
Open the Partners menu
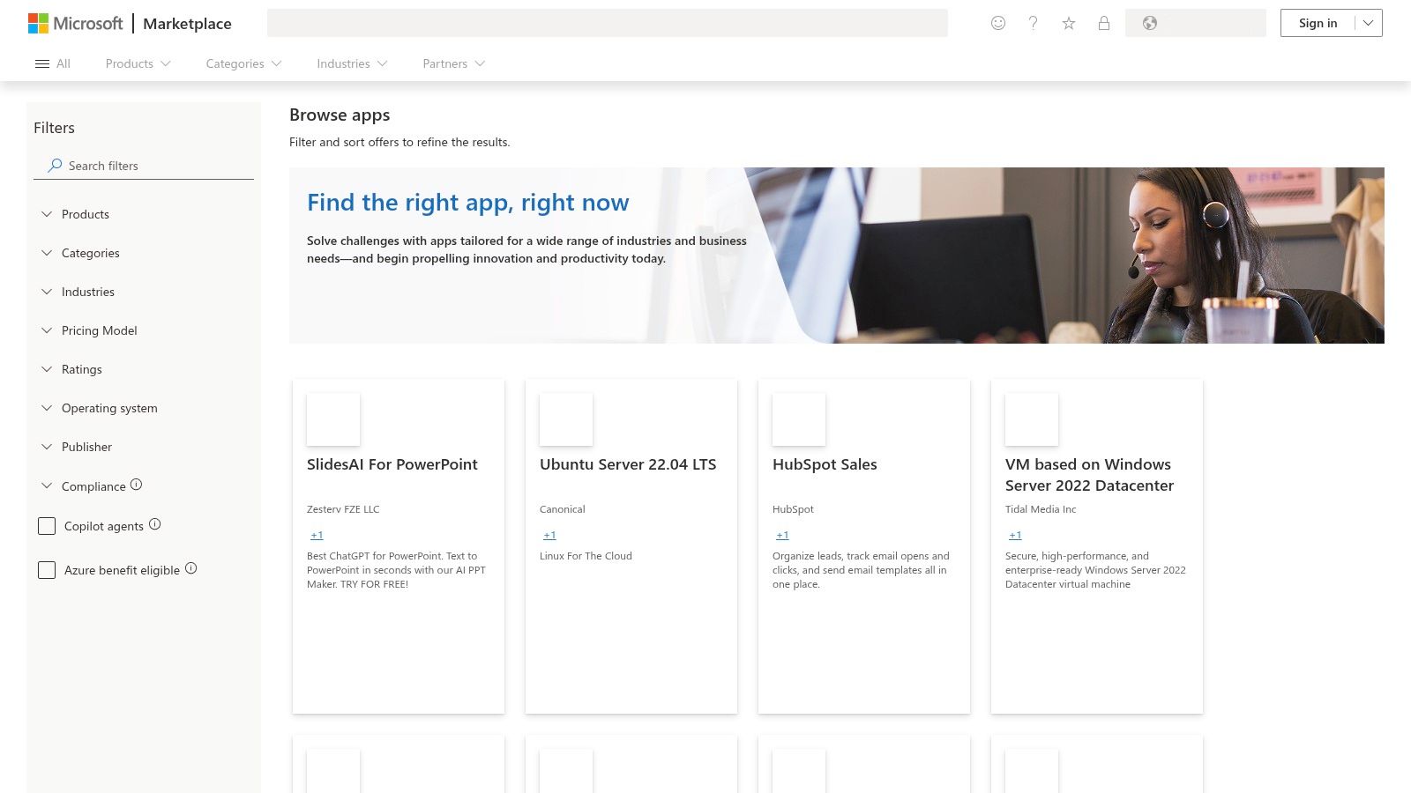(x=445, y=63)
